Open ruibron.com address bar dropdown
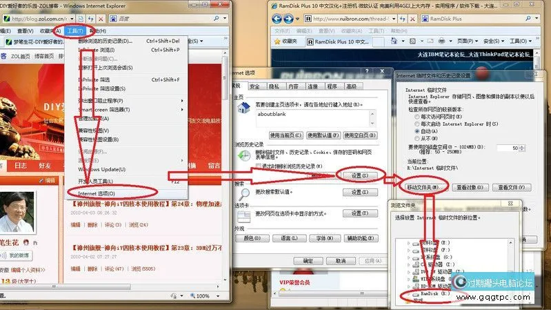The width and height of the screenshot is (551, 310). pyautogui.click(x=394, y=19)
